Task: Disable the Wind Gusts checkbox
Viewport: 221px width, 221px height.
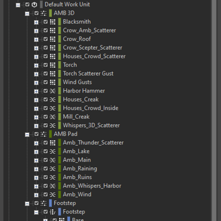Action: pos(45,82)
